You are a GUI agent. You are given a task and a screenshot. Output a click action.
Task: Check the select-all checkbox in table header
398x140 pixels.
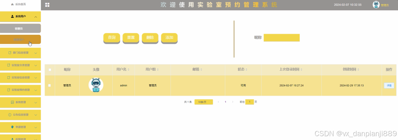coord(50,70)
